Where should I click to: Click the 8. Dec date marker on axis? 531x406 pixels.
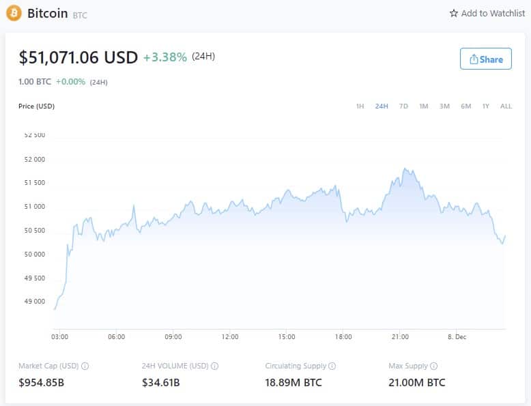(457, 337)
